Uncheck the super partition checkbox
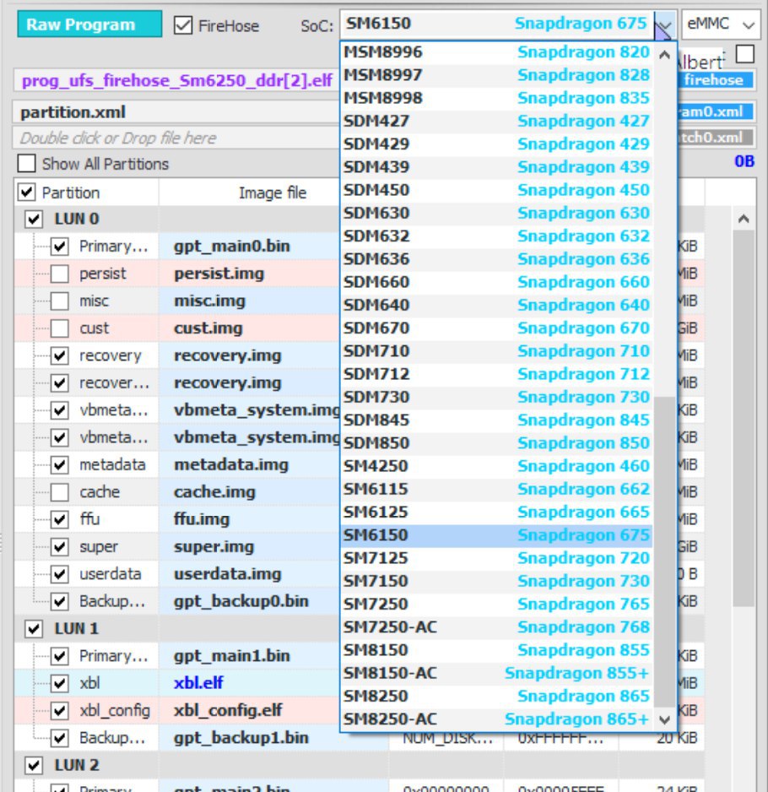The width and height of the screenshot is (768, 792). (x=60, y=546)
